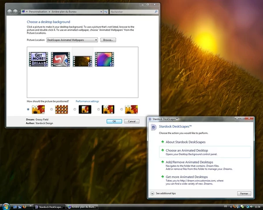Click the Cancel button

(131, 122)
